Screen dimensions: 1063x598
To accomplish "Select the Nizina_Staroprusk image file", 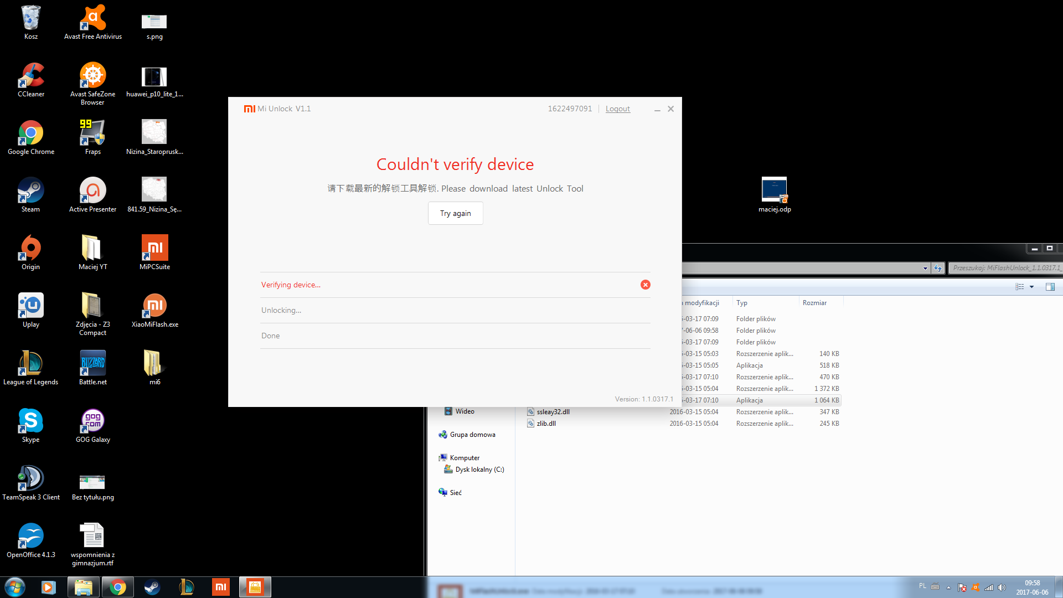I will (154, 137).
